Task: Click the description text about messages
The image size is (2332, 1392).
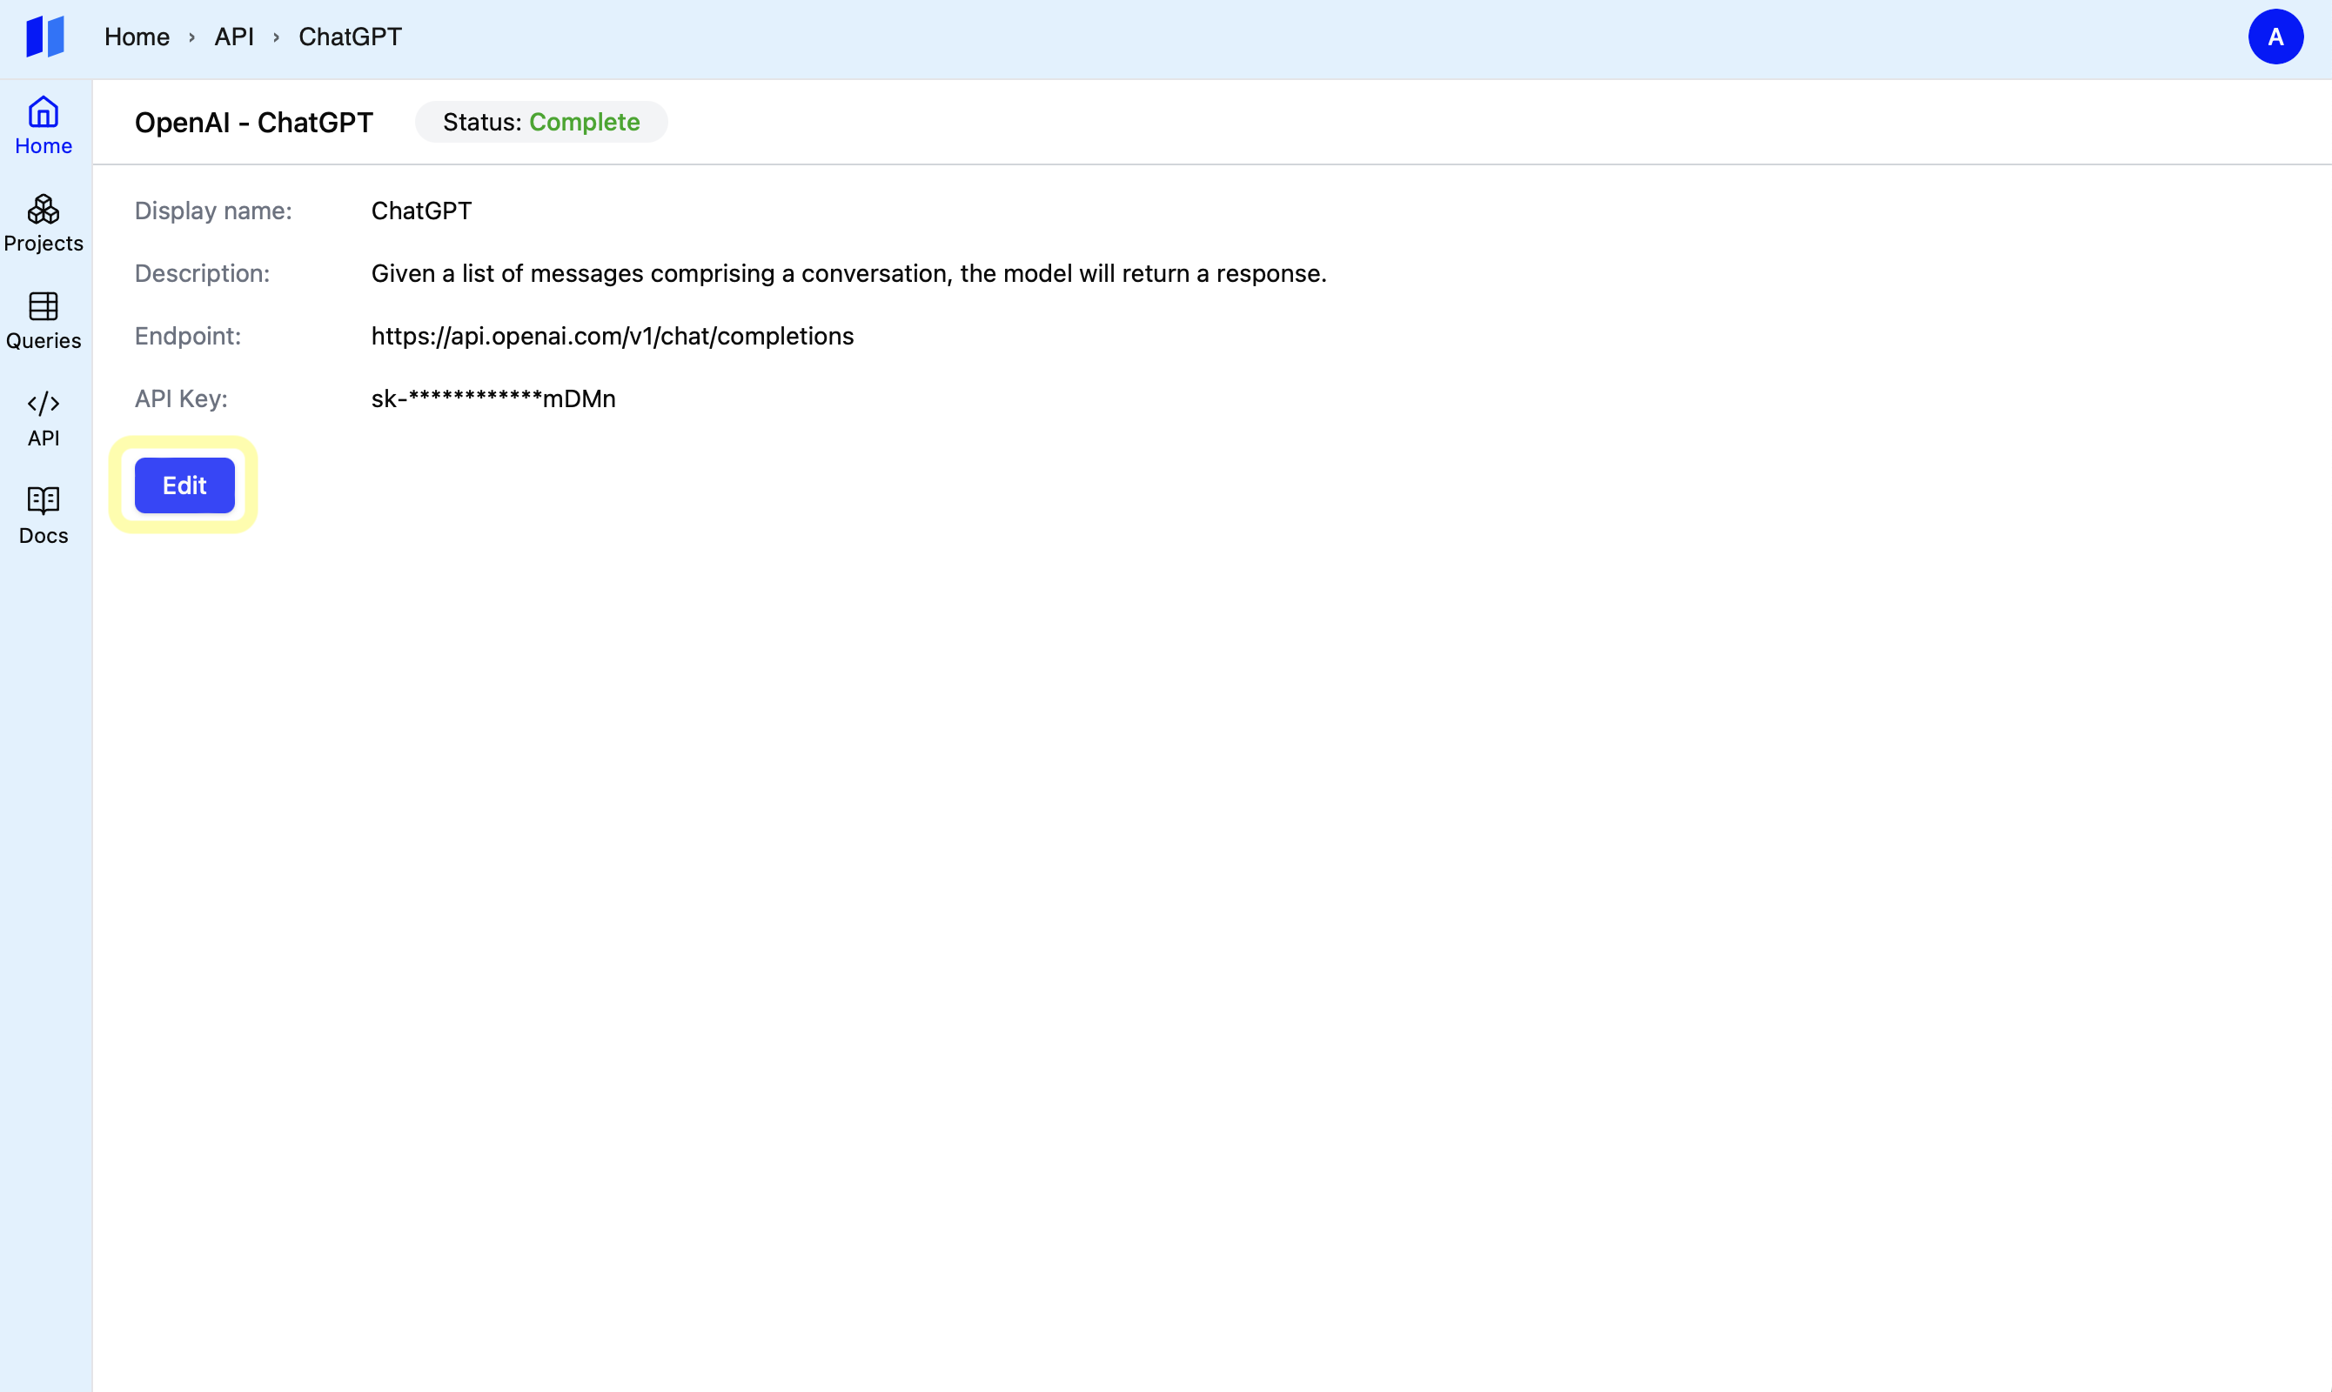Action: [848, 274]
